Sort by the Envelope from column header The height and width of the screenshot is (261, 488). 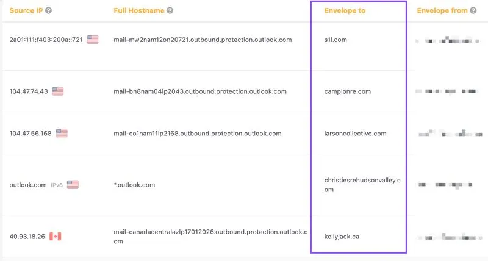click(x=442, y=10)
